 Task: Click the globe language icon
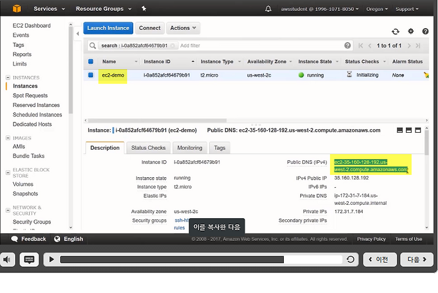tap(57, 239)
